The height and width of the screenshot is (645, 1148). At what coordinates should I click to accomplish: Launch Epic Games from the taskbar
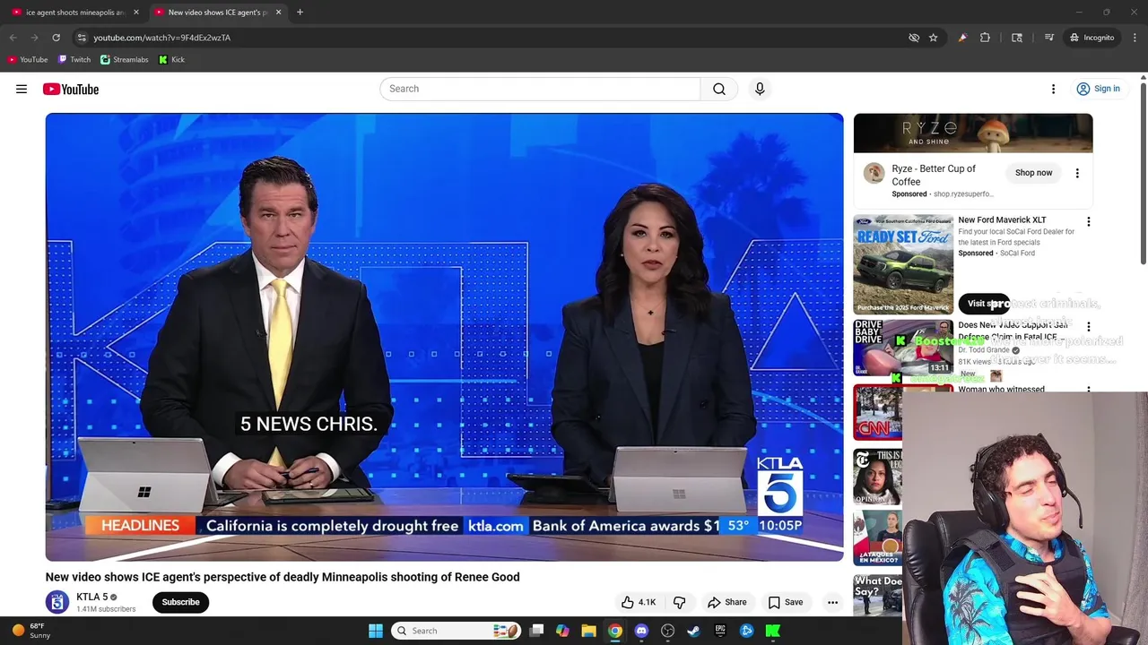pyautogui.click(x=720, y=631)
